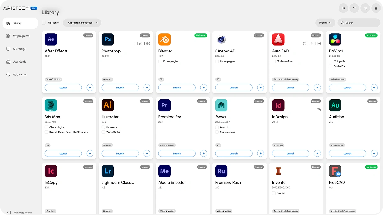Go to My programs in sidebar

tap(21, 36)
